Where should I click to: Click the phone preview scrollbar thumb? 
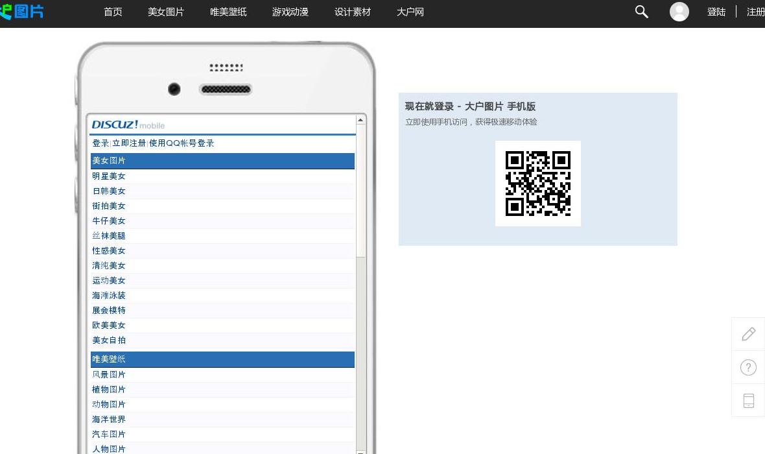(x=360, y=191)
